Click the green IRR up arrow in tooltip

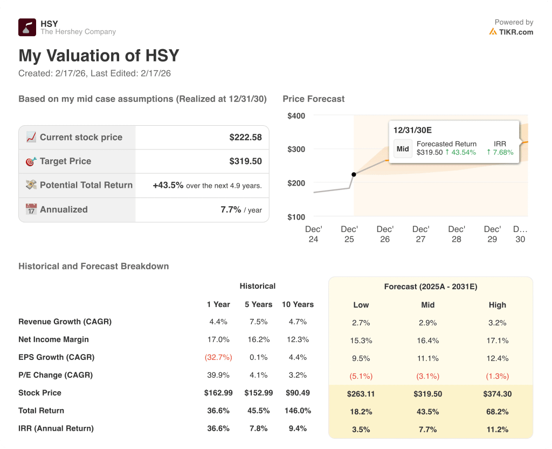(x=489, y=153)
